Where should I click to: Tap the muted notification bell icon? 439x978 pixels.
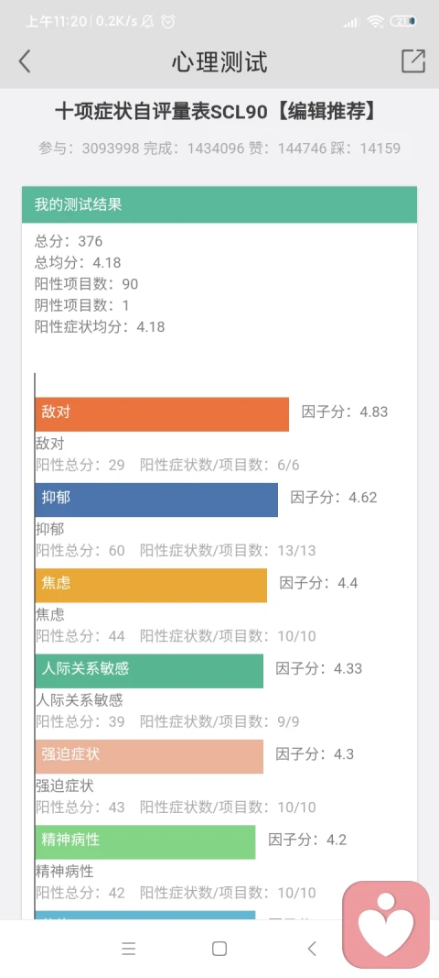coord(147,22)
